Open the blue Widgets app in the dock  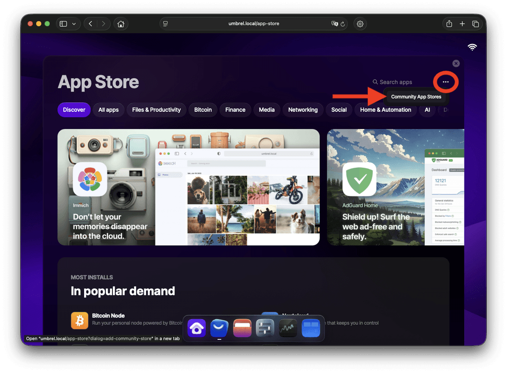(x=310, y=328)
